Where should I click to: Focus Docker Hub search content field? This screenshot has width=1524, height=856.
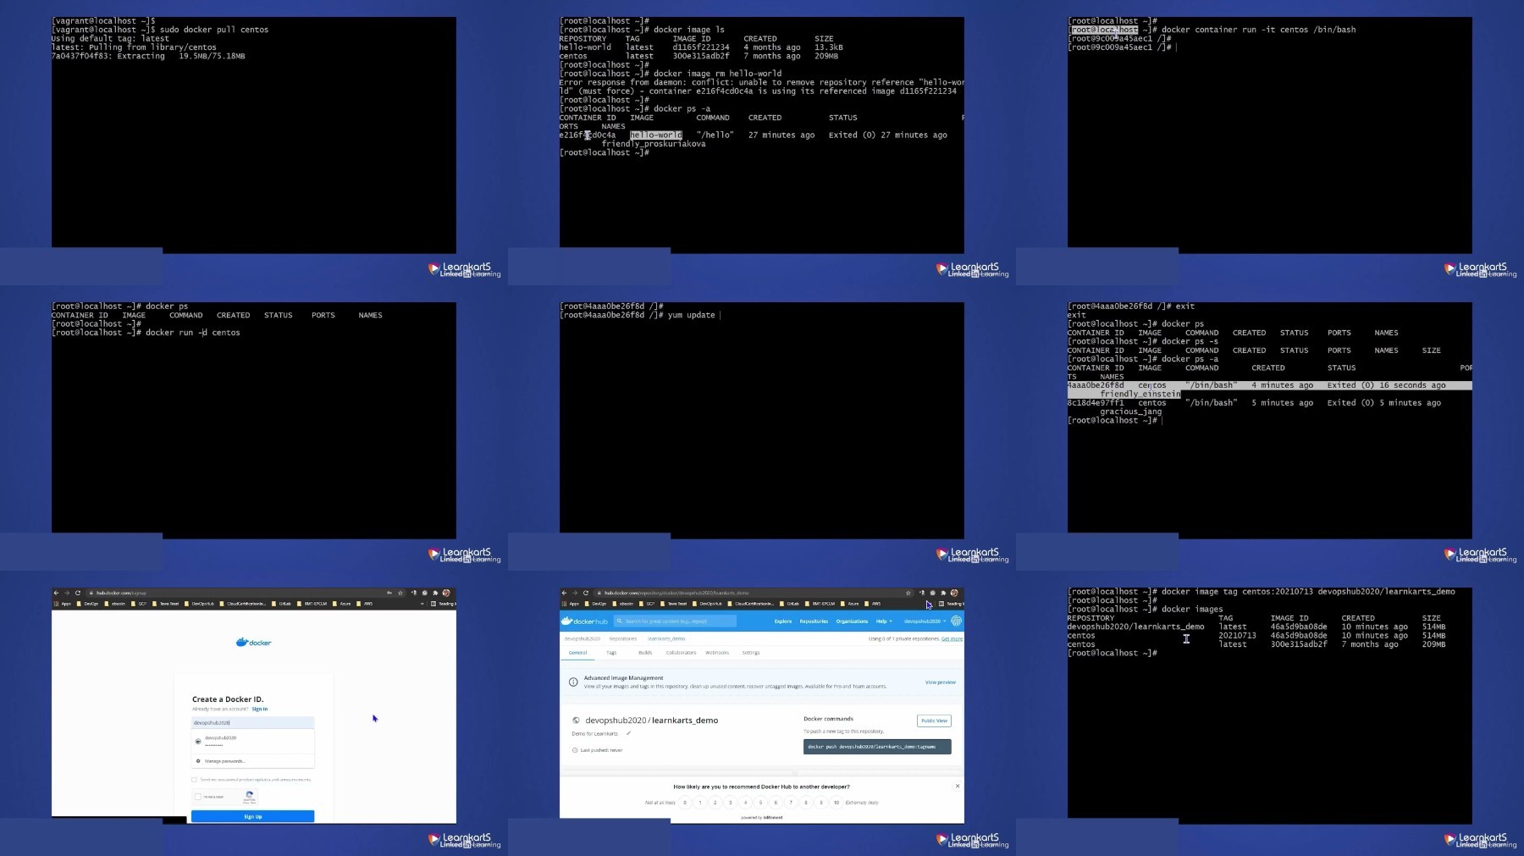pyautogui.click(x=676, y=621)
